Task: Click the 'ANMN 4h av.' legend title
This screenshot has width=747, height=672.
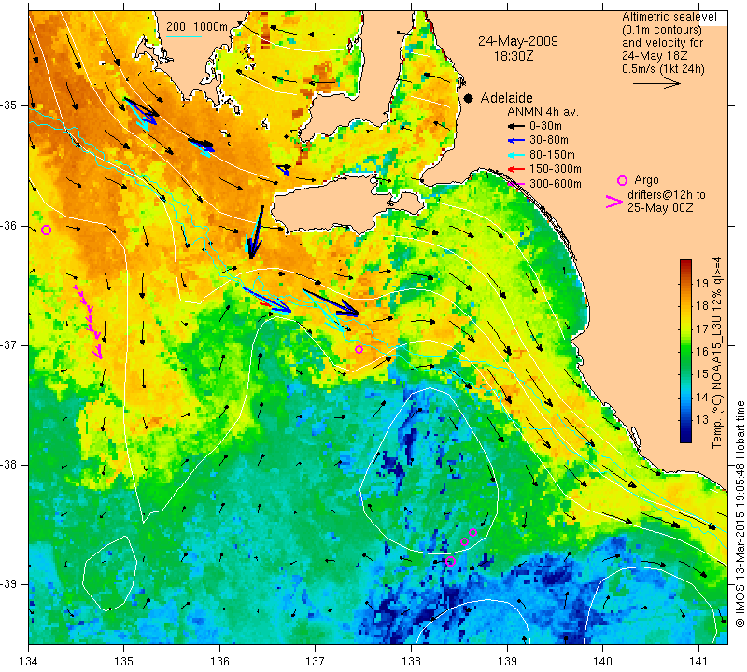Action: (543, 112)
